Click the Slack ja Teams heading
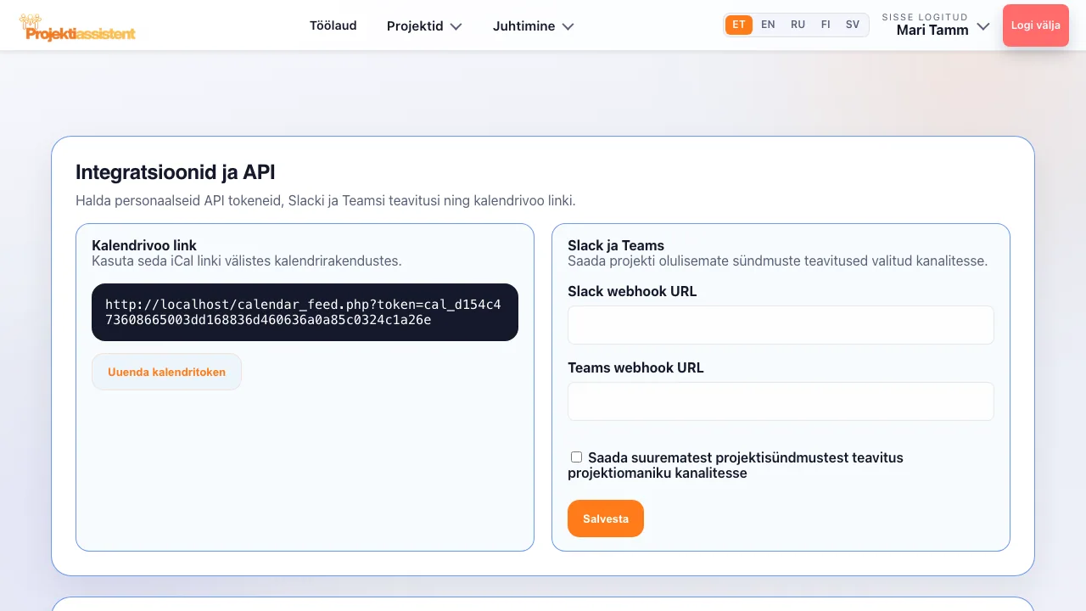Screen dimensions: 1086x611 click(616, 245)
